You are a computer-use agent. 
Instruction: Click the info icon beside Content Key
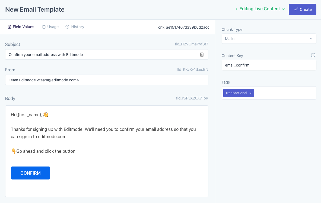pos(313,55)
